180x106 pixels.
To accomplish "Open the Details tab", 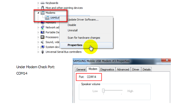I will pos(147,69).
